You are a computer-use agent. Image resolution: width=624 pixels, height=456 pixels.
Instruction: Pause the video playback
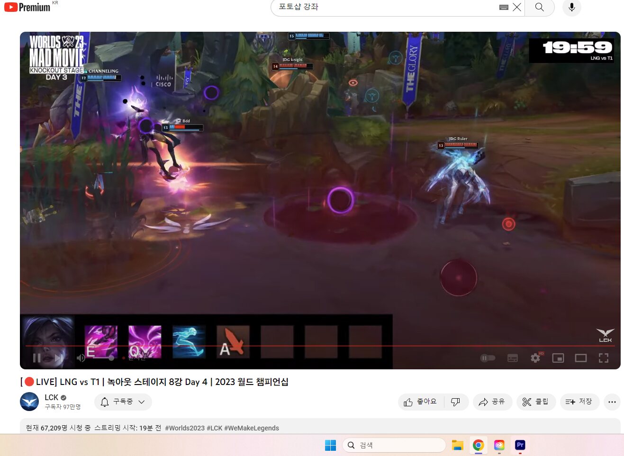click(x=36, y=358)
